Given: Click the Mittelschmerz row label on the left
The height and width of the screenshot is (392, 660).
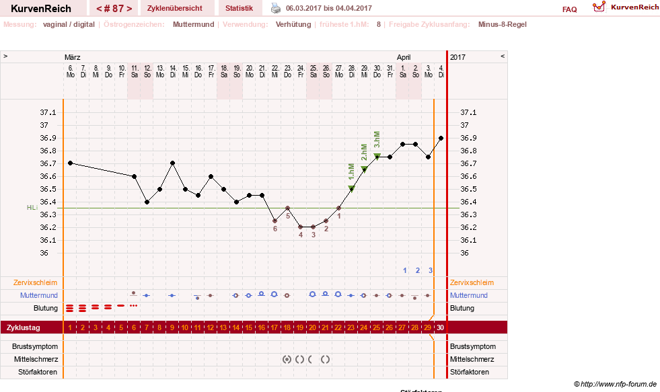Looking at the screenshot, I should pos(36,359).
